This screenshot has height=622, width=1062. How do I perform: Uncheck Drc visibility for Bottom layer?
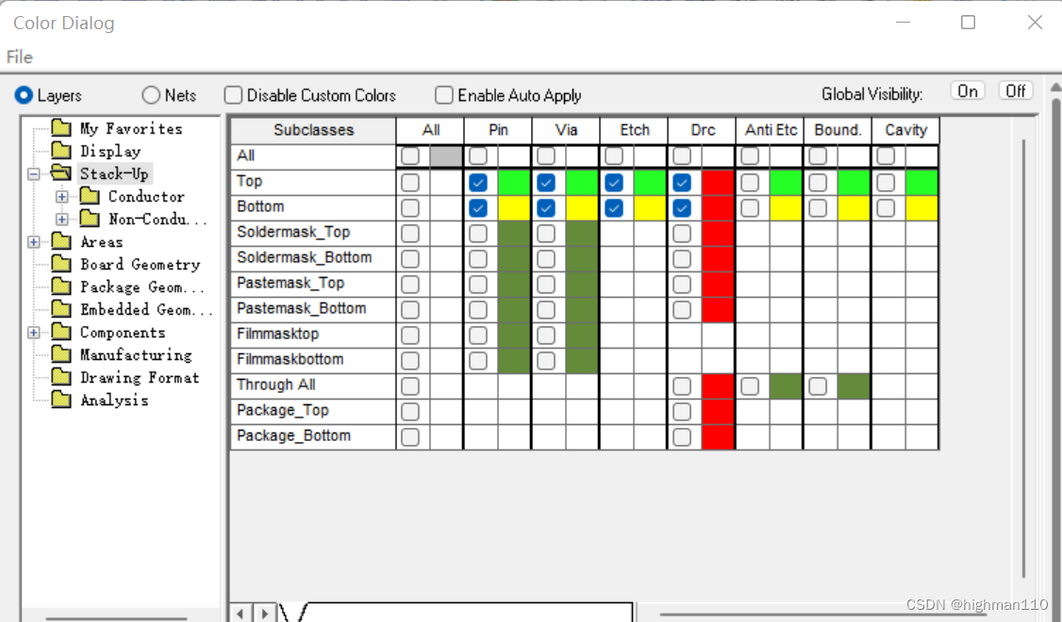tap(682, 208)
